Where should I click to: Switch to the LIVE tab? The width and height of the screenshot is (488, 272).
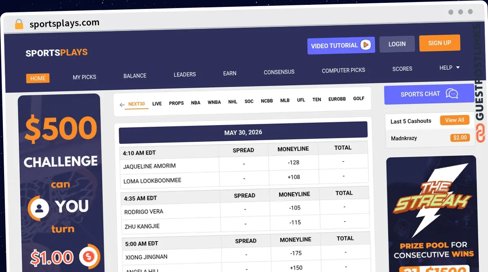(157, 104)
